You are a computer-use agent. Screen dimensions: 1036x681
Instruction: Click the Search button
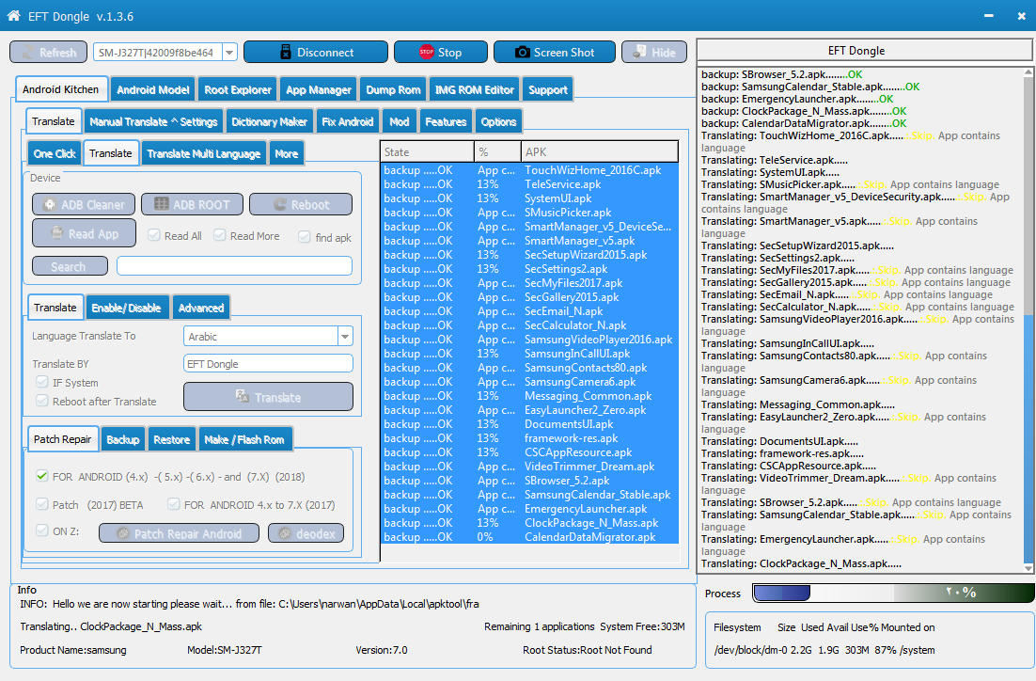tap(70, 266)
